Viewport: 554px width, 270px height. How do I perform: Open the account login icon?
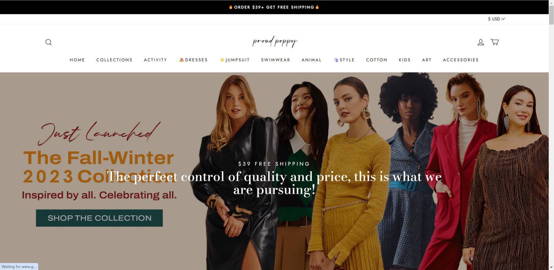[x=480, y=42]
